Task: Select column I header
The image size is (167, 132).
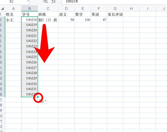Action: pyautogui.click(x=148, y=9)
